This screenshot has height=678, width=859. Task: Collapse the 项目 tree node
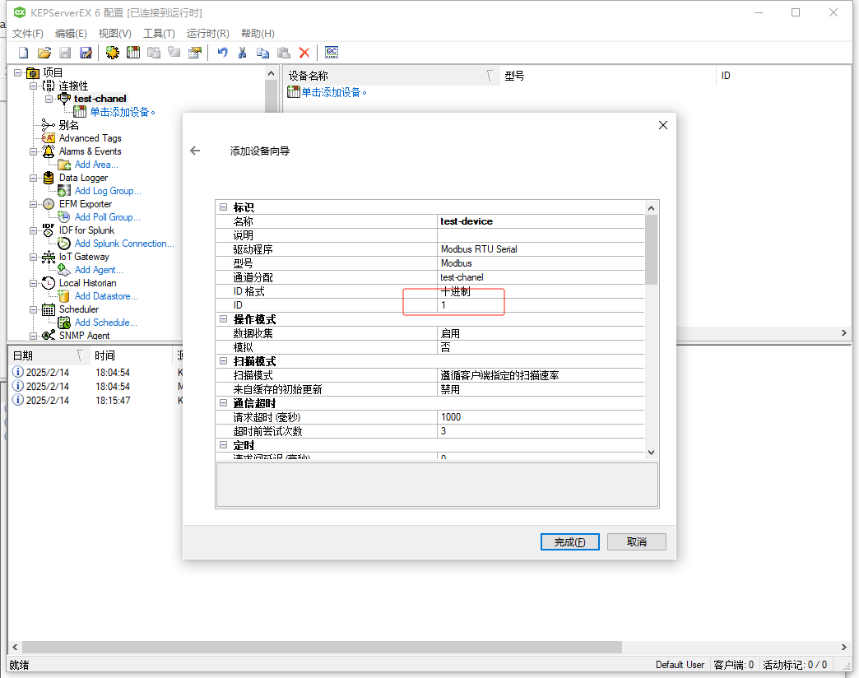click(17, 72)
